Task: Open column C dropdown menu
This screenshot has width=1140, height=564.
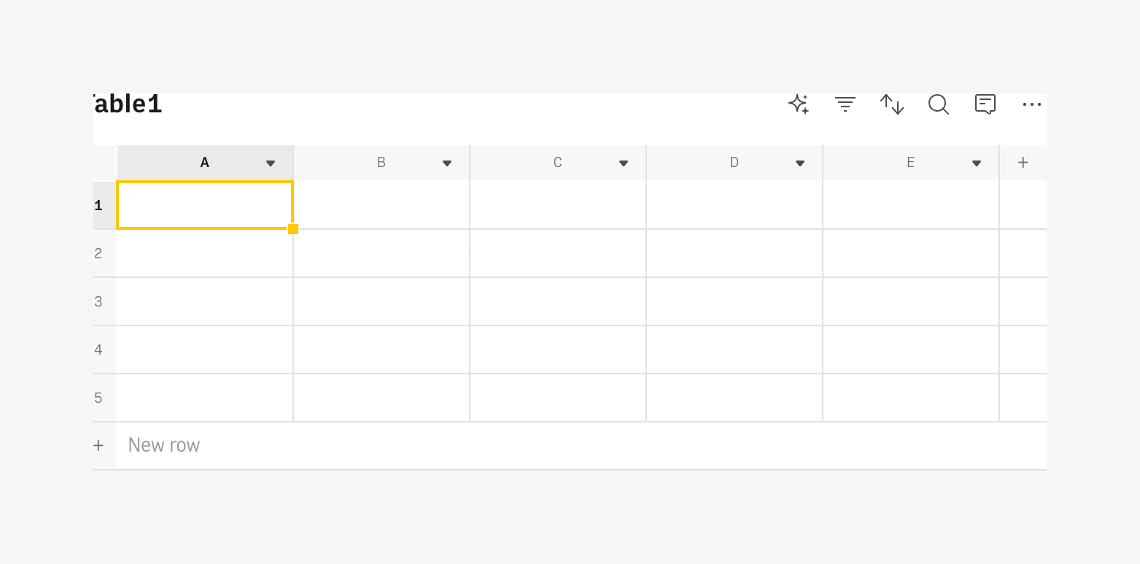Action: click(623, 163)
